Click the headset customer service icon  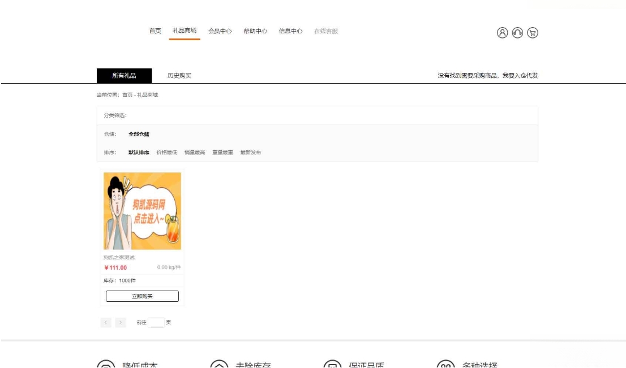[517, 33]
